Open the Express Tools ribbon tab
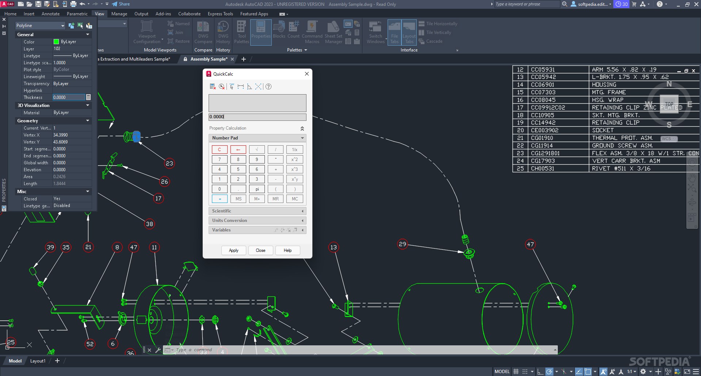This screenshot has width=701, height=376. click(x=220, y=14)
